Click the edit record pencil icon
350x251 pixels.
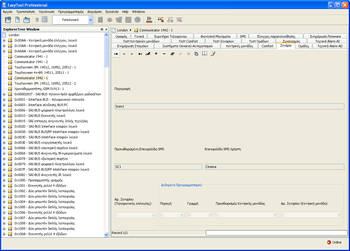click(148, 54)
